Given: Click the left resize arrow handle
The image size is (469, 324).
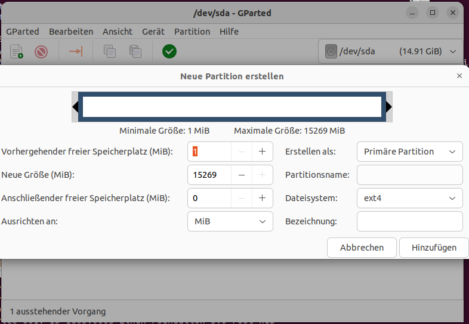Looking at the screenshot, I should click(75, 107).
